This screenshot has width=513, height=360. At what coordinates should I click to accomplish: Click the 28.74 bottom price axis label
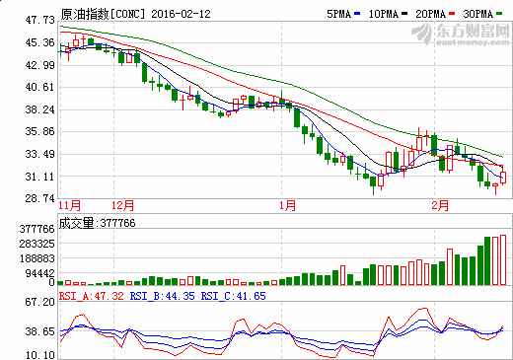pos(40,198)
